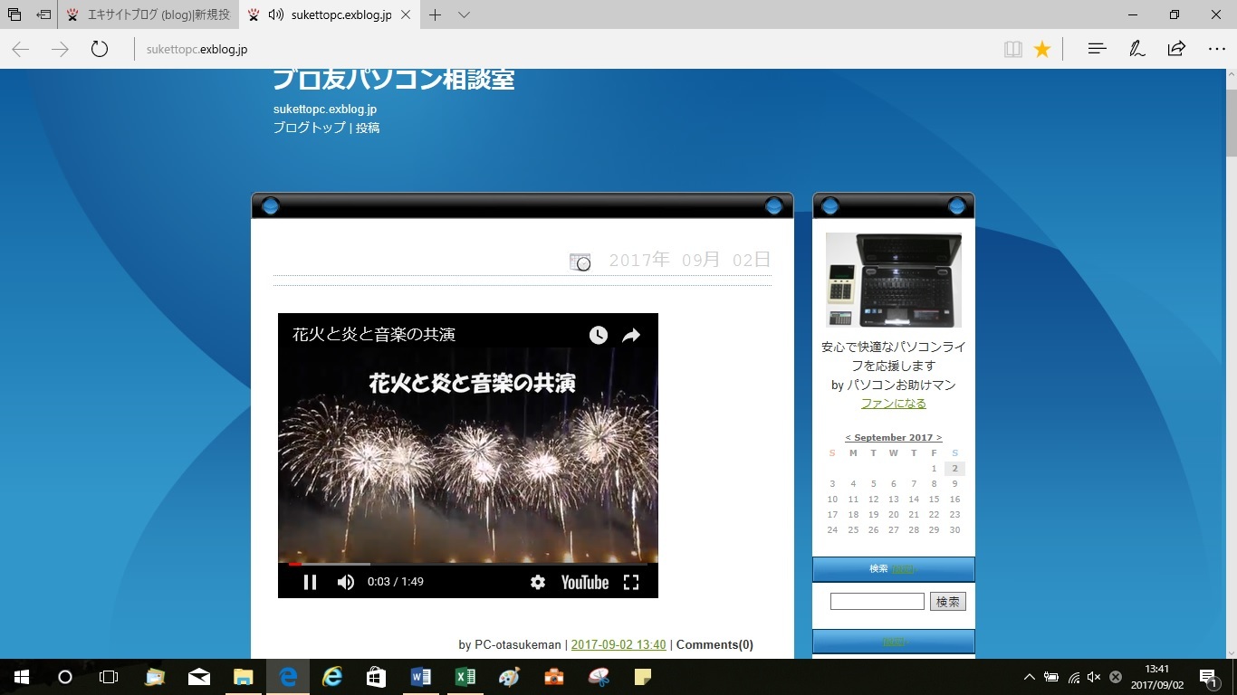
Task: Focus the address bar showing sukettopc.exblog.jp
Action: [x=561, y=49]
